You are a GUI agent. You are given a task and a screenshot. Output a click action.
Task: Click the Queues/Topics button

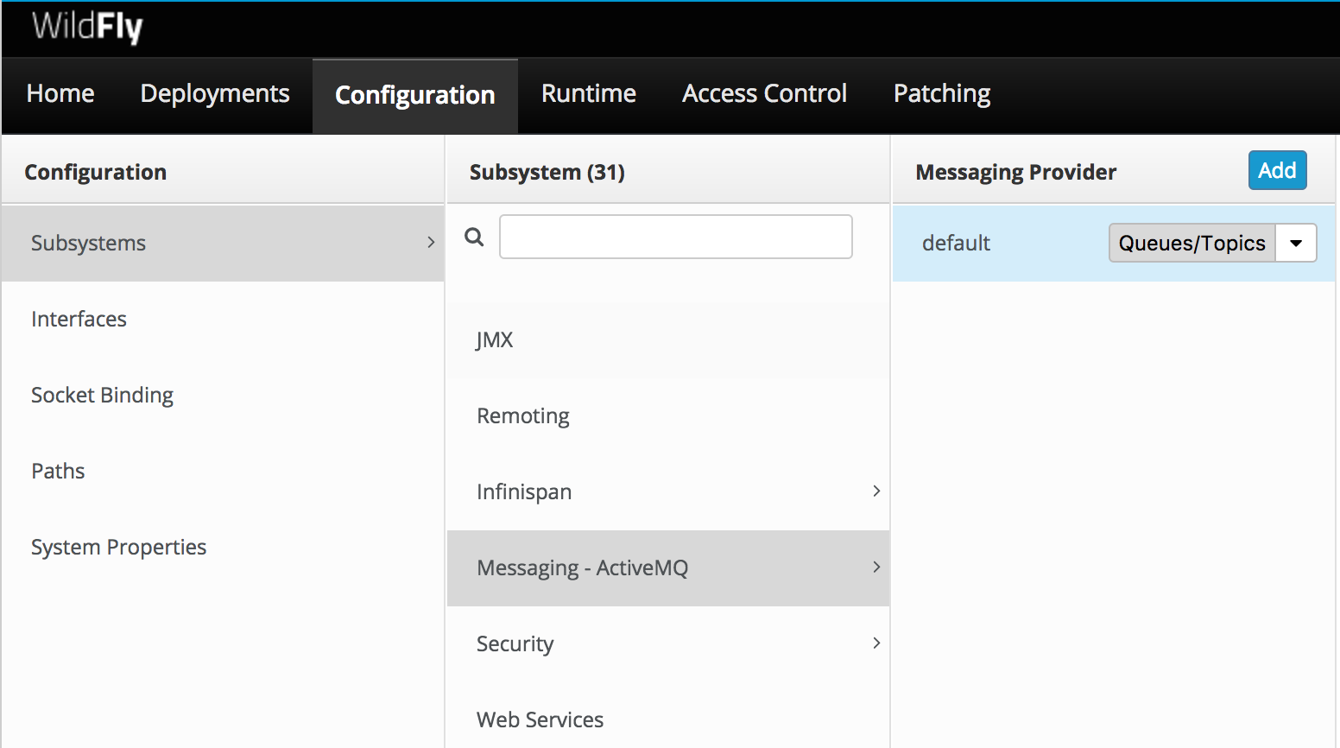pyautogui.click(x=1191, y=243)
